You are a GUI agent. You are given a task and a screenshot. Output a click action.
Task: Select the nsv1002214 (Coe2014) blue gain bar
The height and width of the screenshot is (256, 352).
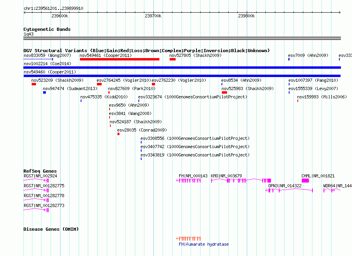182,68
